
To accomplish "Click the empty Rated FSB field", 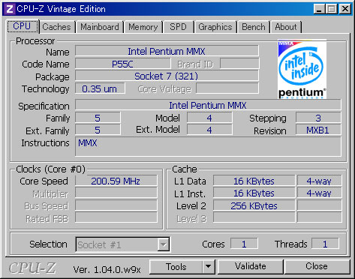I will pos(116,217).
